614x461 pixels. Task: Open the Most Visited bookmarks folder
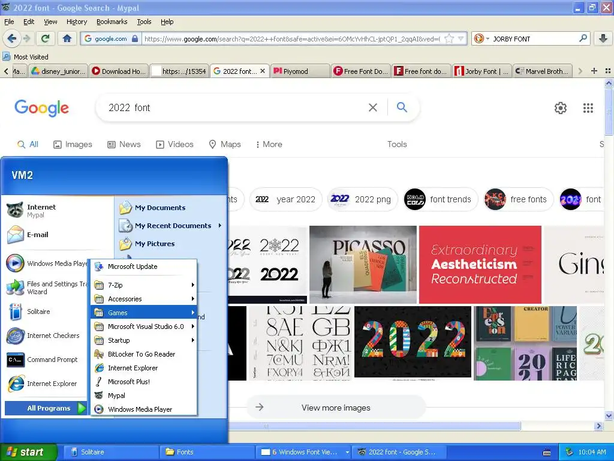(25, 57)
